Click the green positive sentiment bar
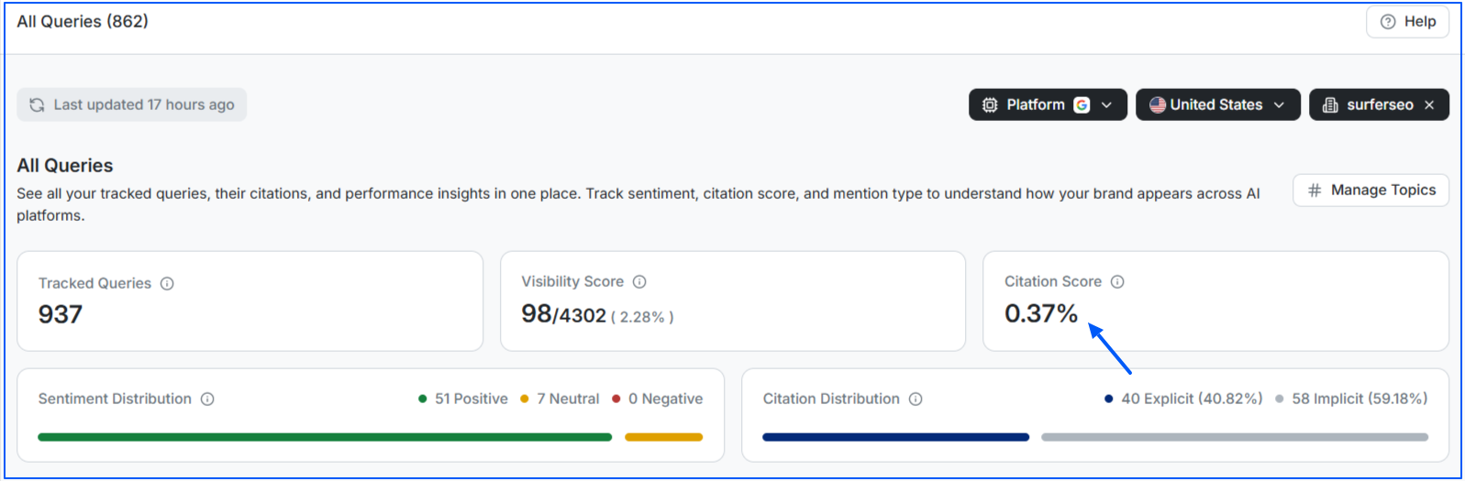This screenshot has width=1465, height=481. tap(325, 437)
